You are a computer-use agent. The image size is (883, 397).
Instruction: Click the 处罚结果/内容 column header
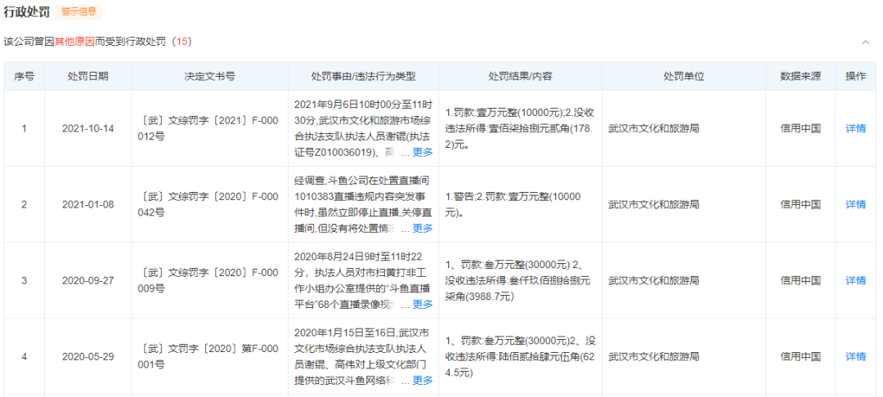coord(520,77)
